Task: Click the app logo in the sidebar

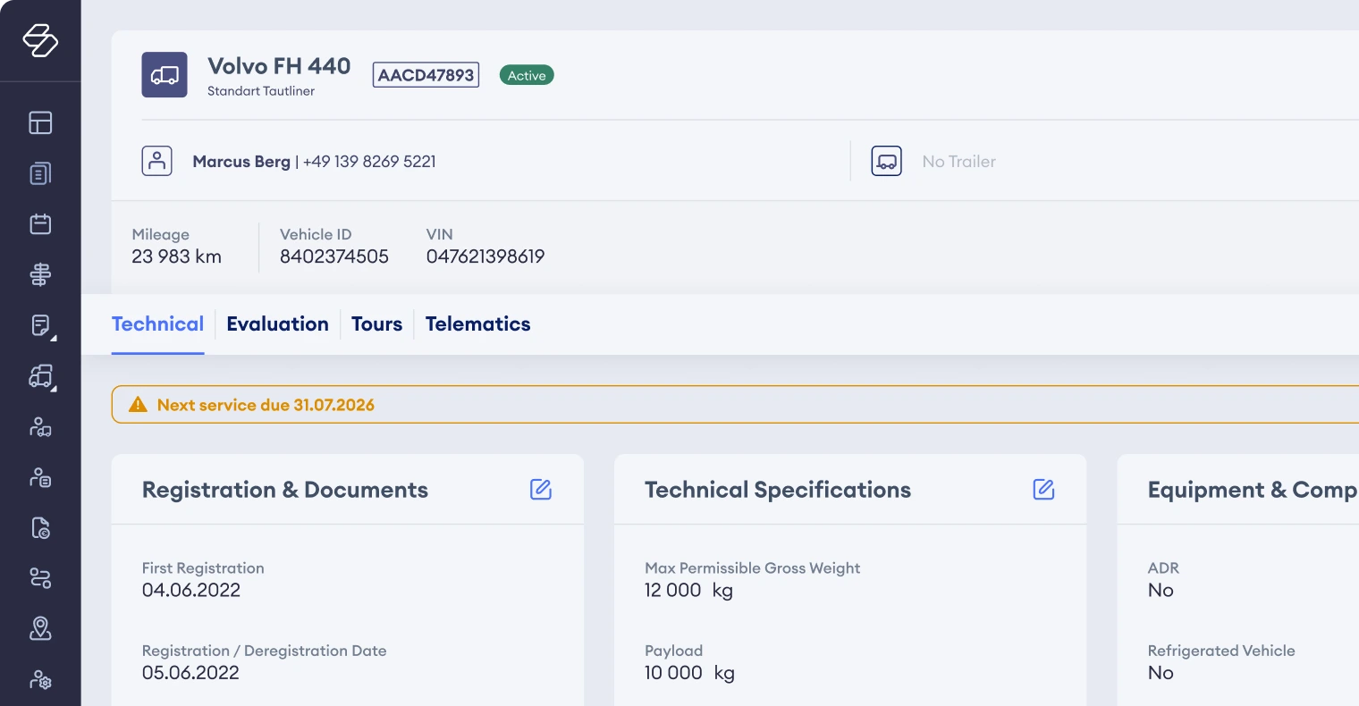Action: (40, 40)
